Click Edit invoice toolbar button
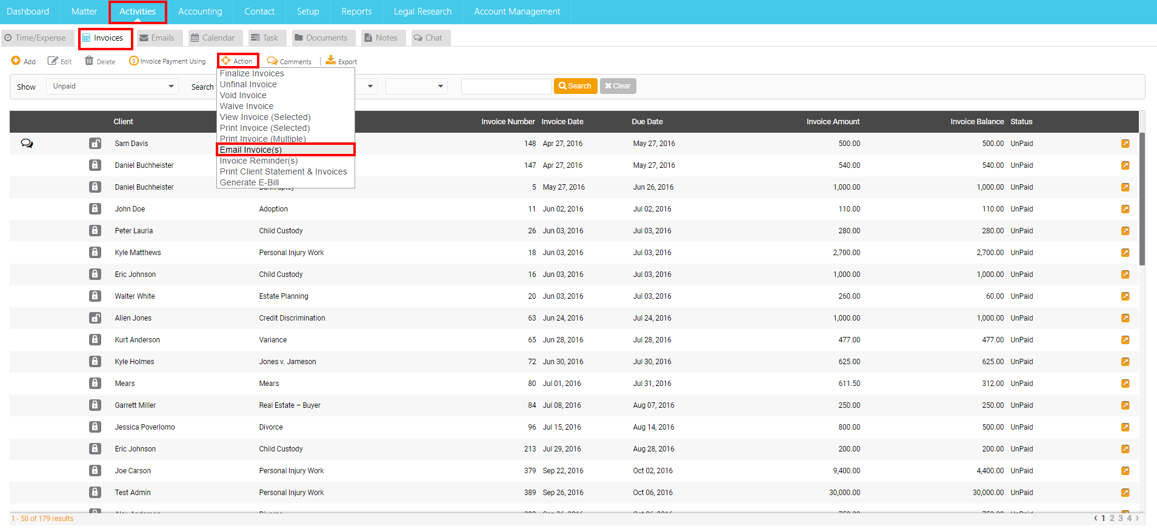Image resolution: width=1157 pixels, height=529 pixels. [59, 61]
